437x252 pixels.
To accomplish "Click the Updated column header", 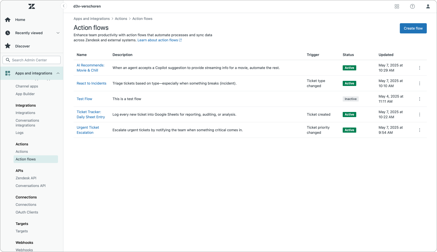I will pyautogui.click(x=386, y=55).
